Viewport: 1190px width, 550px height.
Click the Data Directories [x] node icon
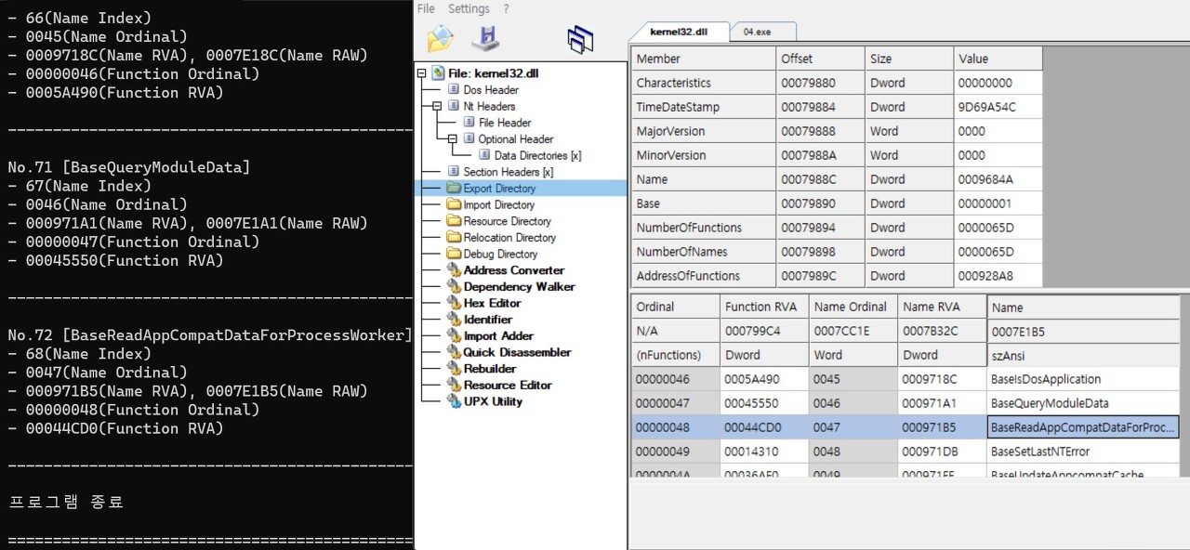coord(484,155)
